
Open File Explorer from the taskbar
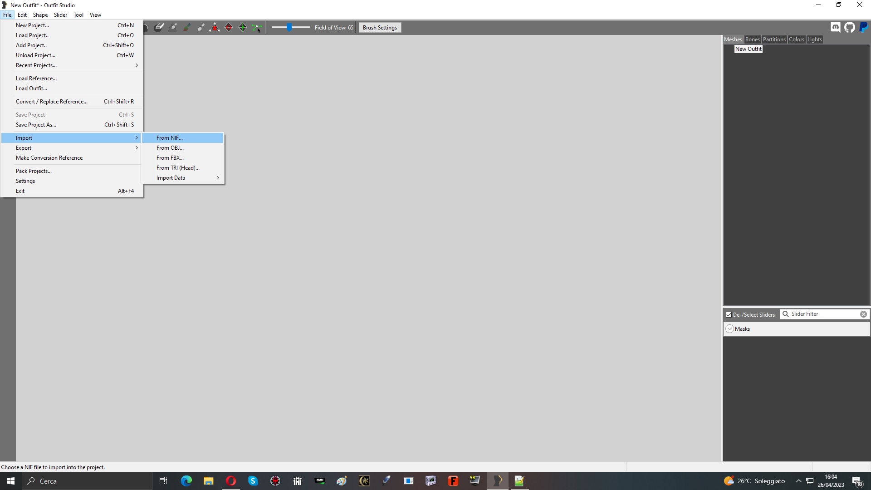point(208,481)
